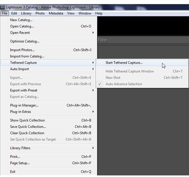Select Optimize Catalog... menu item

49,41
